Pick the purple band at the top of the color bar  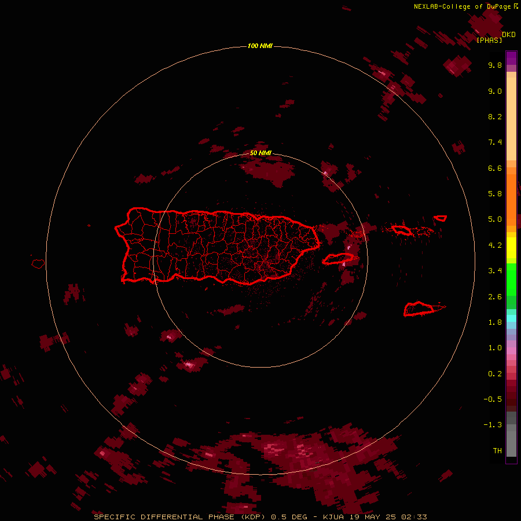coord(511,58)
